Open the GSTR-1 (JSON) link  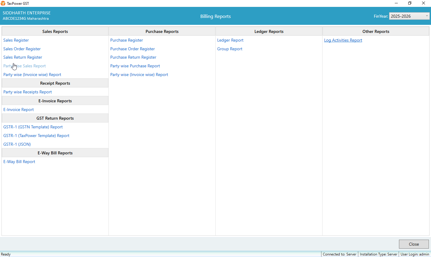[x=17, y=144]
